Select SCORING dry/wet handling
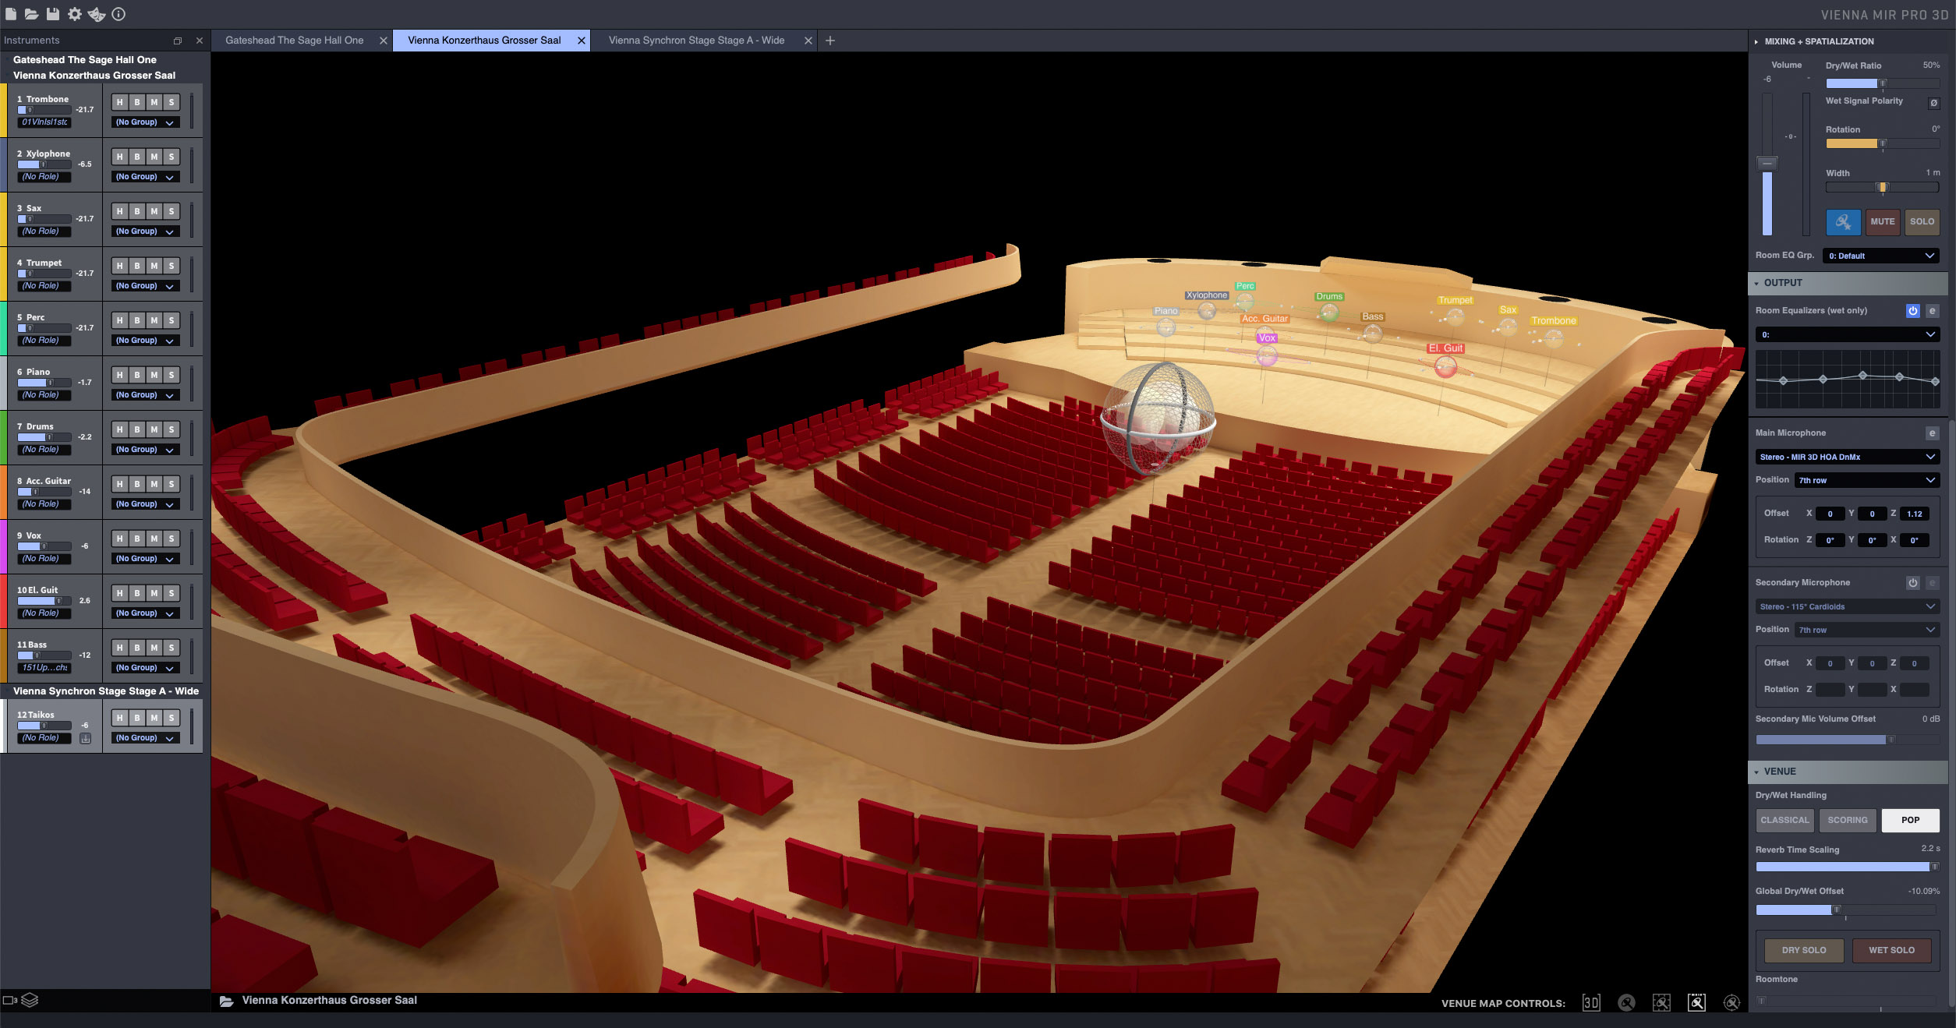The width and height of the screenshot is (1956, 1028). (1847, 820)
